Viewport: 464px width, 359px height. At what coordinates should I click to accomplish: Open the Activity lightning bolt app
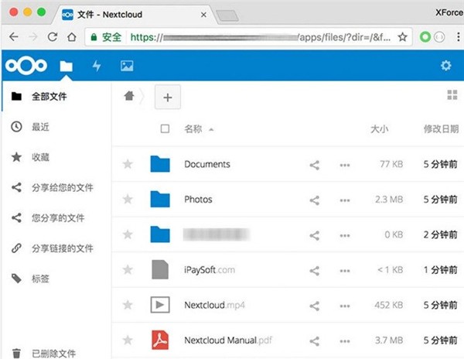tap(97, 66)
